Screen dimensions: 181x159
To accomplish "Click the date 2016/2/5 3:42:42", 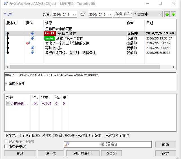I will (x=158, y=43).
